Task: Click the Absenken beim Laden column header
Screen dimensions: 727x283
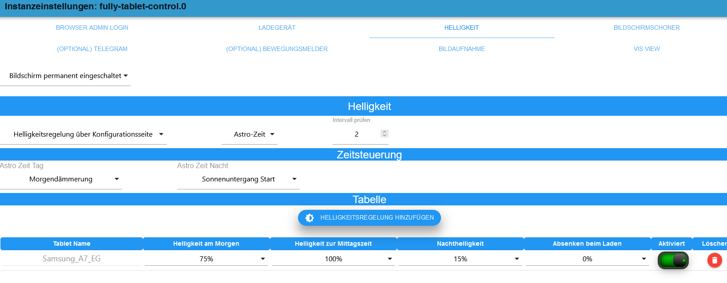Action: click(x=588, y=244)
